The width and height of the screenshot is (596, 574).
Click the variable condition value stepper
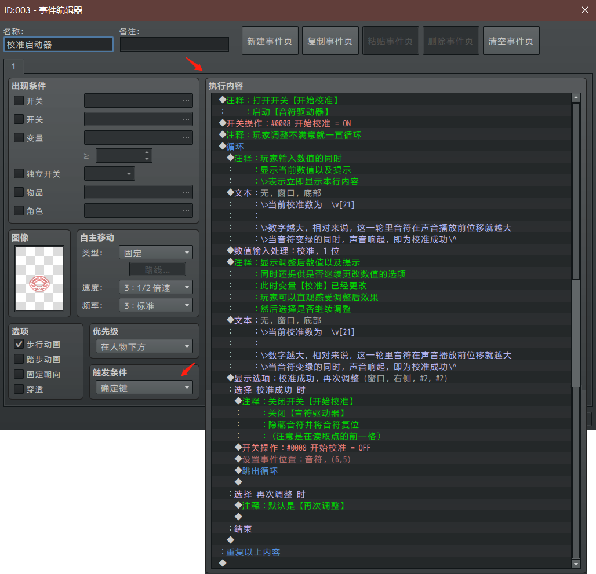(147, 156)
